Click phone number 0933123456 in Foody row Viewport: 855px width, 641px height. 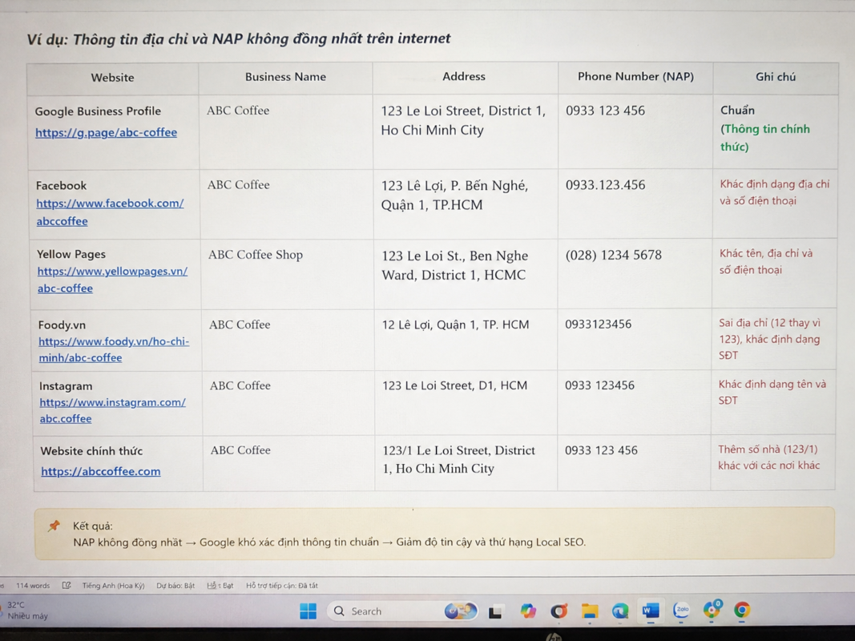tap(598, 324)
